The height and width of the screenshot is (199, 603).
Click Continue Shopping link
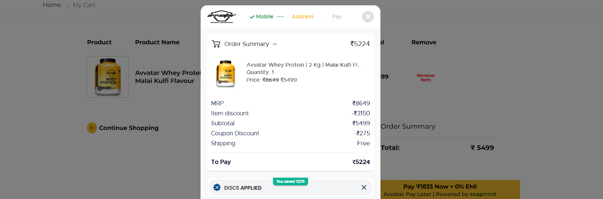click(x=129, y=128)
